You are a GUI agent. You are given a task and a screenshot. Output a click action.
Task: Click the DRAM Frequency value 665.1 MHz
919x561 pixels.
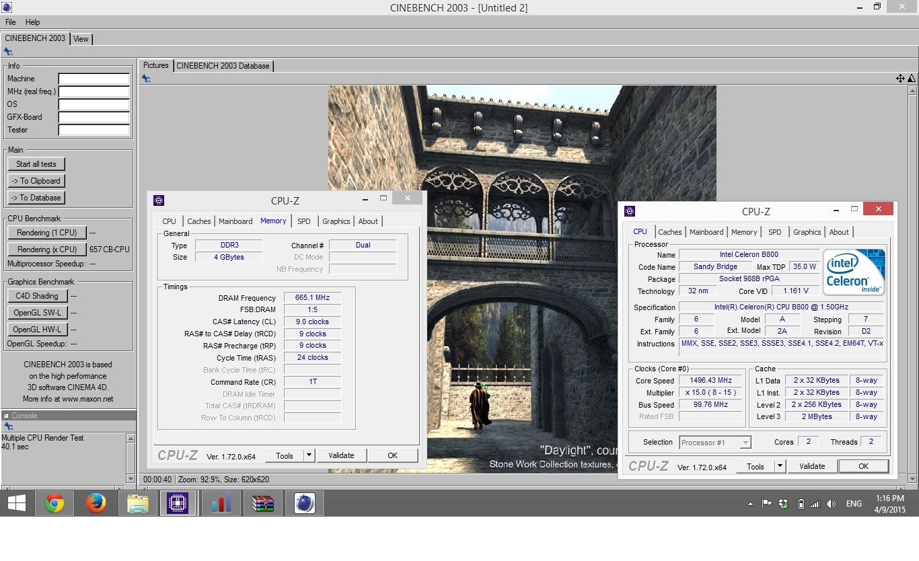312,298
